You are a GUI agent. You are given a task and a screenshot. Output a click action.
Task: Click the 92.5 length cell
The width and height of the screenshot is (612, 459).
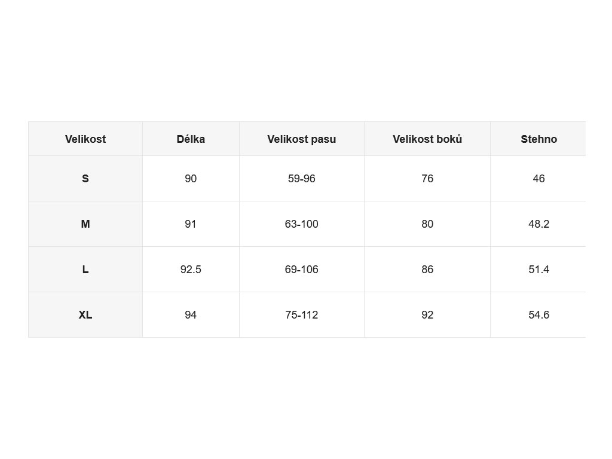[191, 270]
